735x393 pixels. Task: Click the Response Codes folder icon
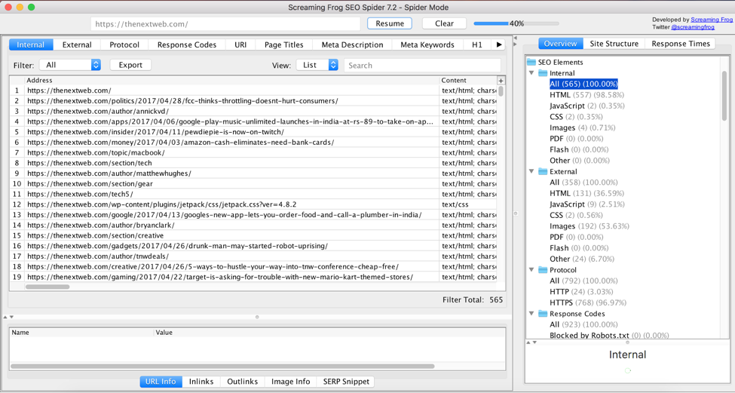pos(543,314)
